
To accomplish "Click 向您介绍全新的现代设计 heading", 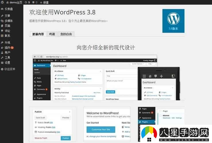I will pyautogui.click(x=106, y=47).
